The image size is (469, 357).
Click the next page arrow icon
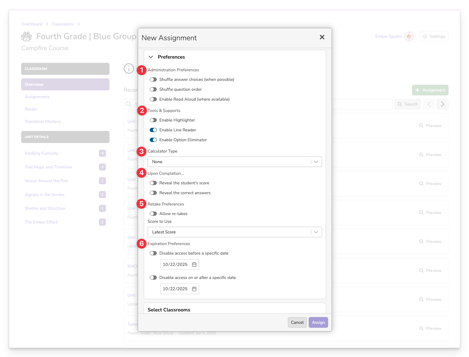pyautogui.click(x=443, y=104)
